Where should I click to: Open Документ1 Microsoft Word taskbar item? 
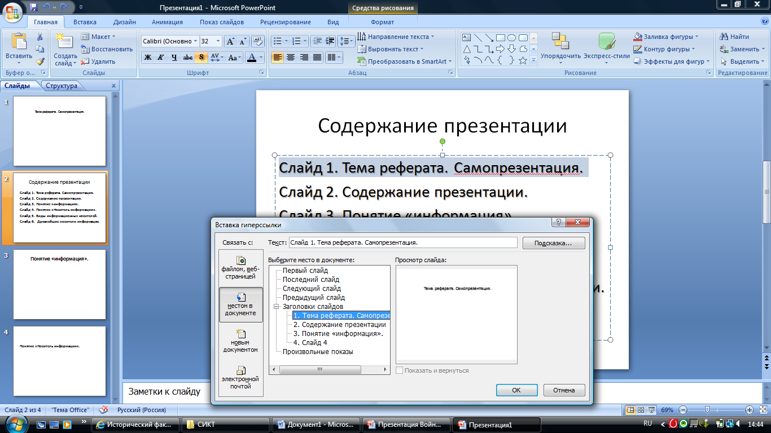(x=315, y=425)
